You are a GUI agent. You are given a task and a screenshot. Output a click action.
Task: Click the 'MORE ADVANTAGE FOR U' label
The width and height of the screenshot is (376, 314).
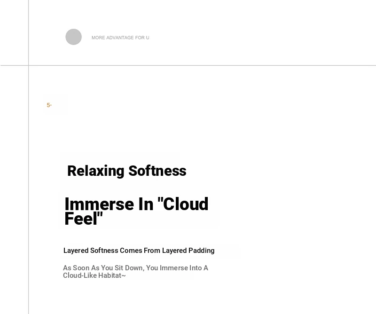click(120, 38)
